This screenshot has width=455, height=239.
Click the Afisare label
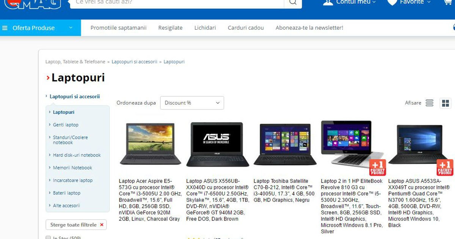tap(413, 103)
